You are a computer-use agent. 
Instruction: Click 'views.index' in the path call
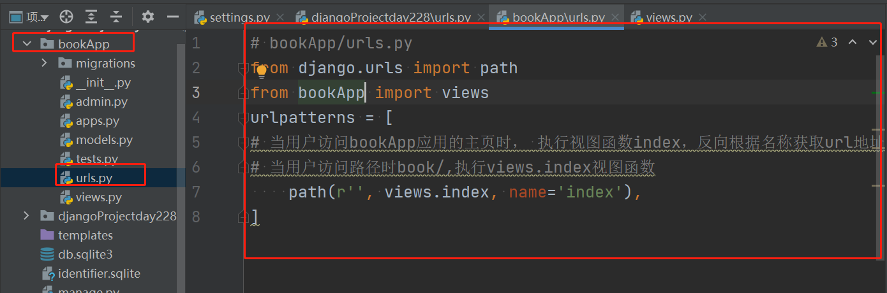(437, 192)
